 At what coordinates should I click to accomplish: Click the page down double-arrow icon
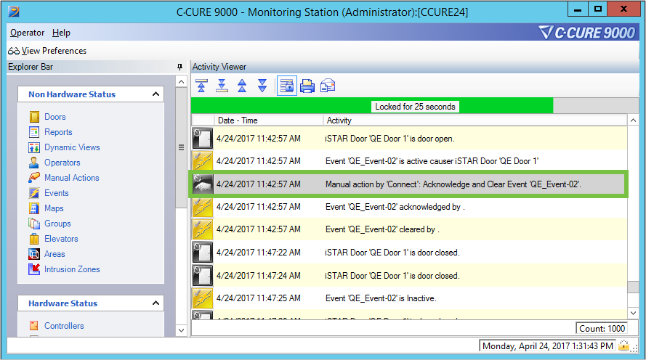[x=262, y=86]
